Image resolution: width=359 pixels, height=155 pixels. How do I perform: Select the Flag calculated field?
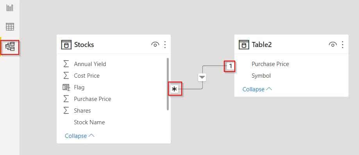click(79, 87)
